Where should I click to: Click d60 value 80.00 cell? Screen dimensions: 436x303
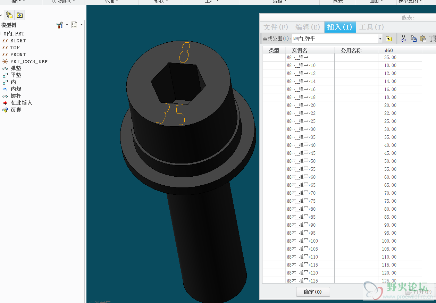[400, 209]
